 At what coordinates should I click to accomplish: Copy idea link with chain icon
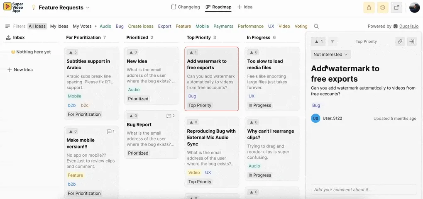point(400,41)
